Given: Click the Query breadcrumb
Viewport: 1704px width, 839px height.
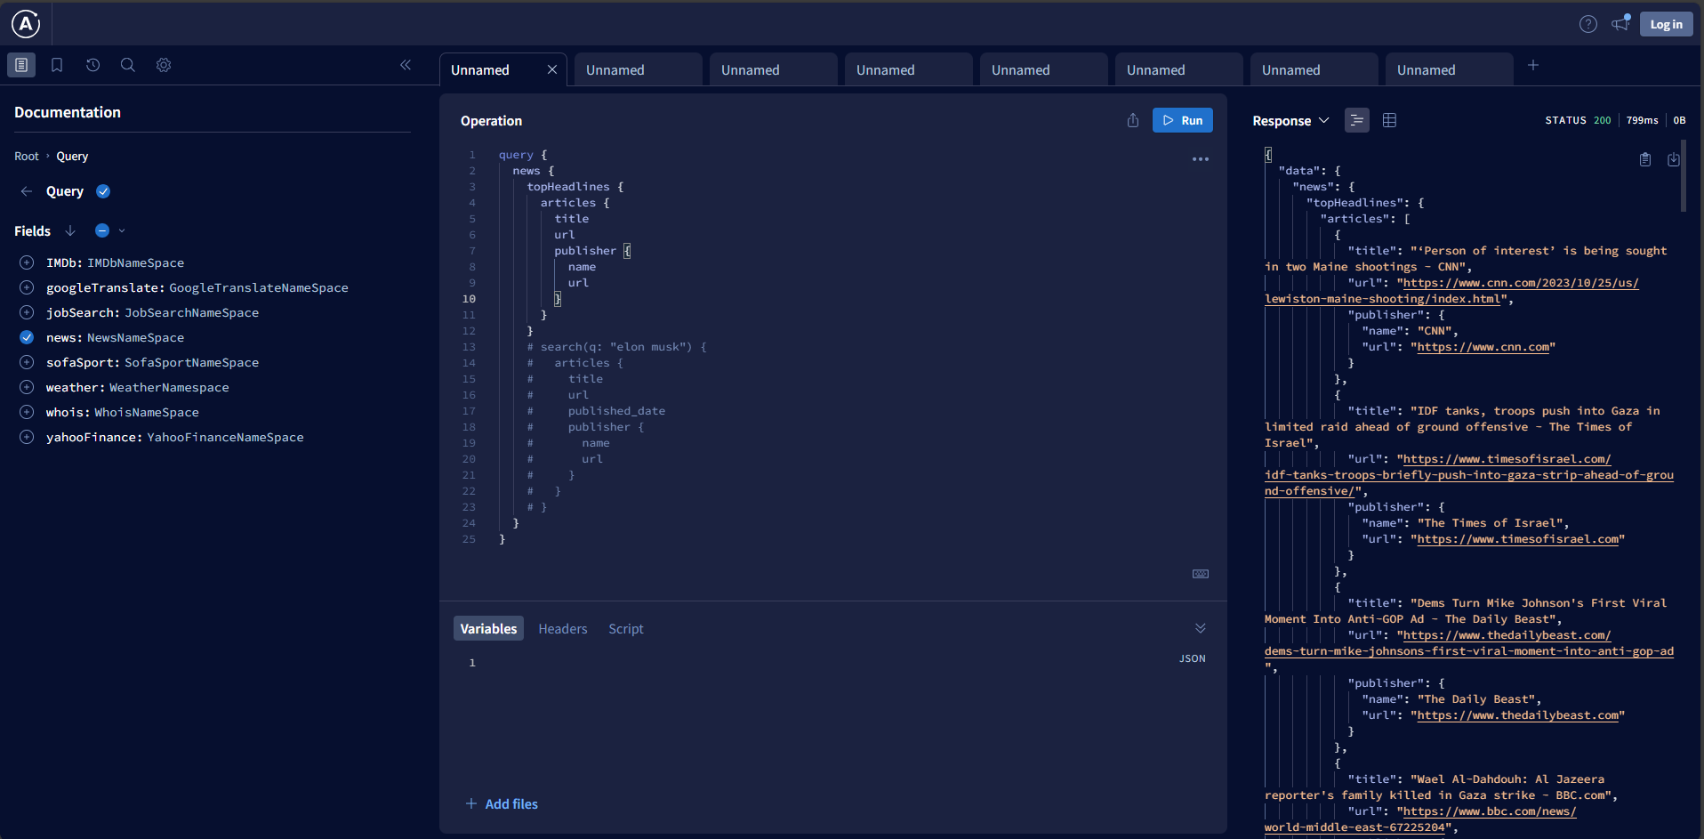Looking at the screenshot, I should click(72, 157).
